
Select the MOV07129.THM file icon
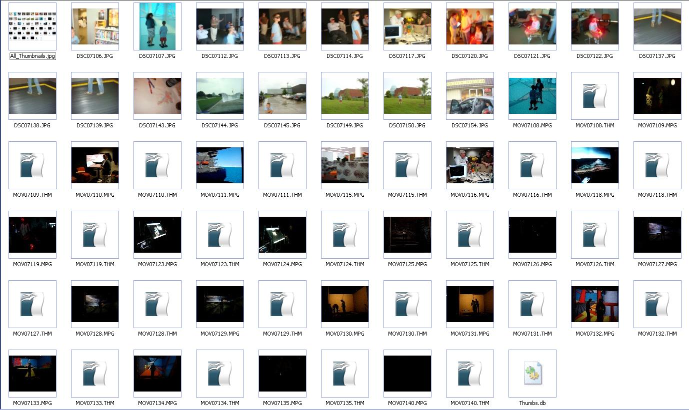pos(282,304)
